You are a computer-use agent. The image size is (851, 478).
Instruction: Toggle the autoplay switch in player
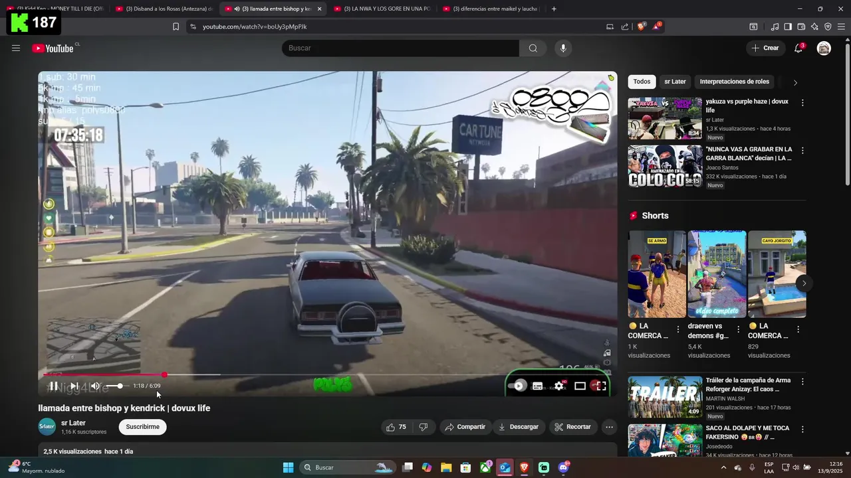(517, 386)
